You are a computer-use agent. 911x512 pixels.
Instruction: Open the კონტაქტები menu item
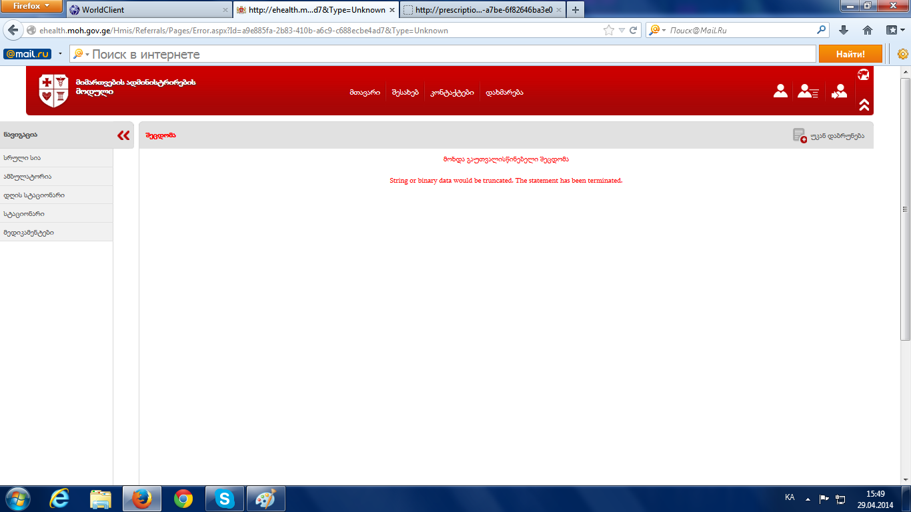(452, 93)
